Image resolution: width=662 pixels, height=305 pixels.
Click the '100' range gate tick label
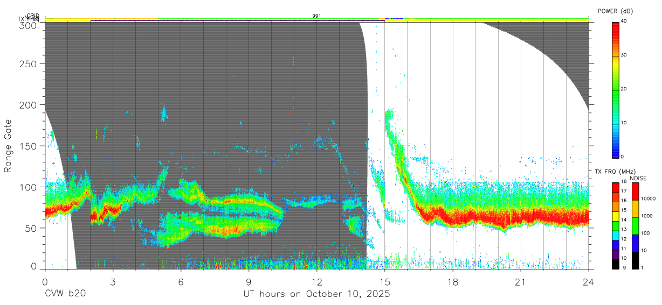[29, 187]
